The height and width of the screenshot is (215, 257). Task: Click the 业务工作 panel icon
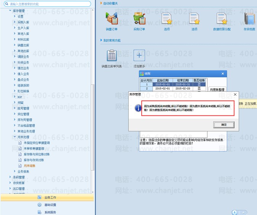(39, 197)
